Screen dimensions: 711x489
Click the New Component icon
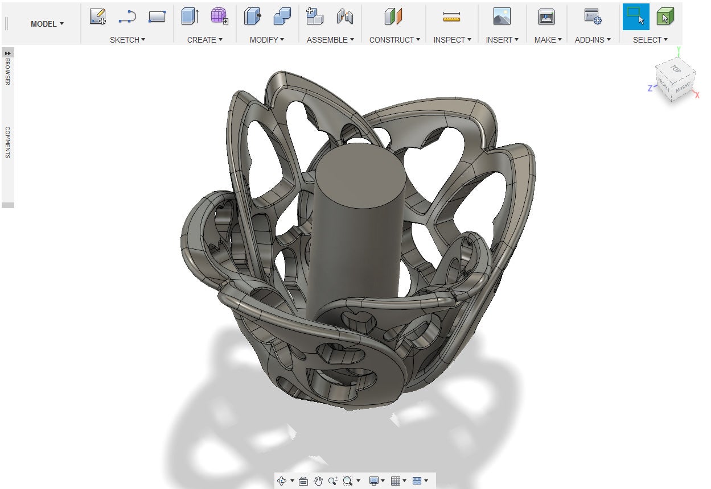click(x=314, y=17)
